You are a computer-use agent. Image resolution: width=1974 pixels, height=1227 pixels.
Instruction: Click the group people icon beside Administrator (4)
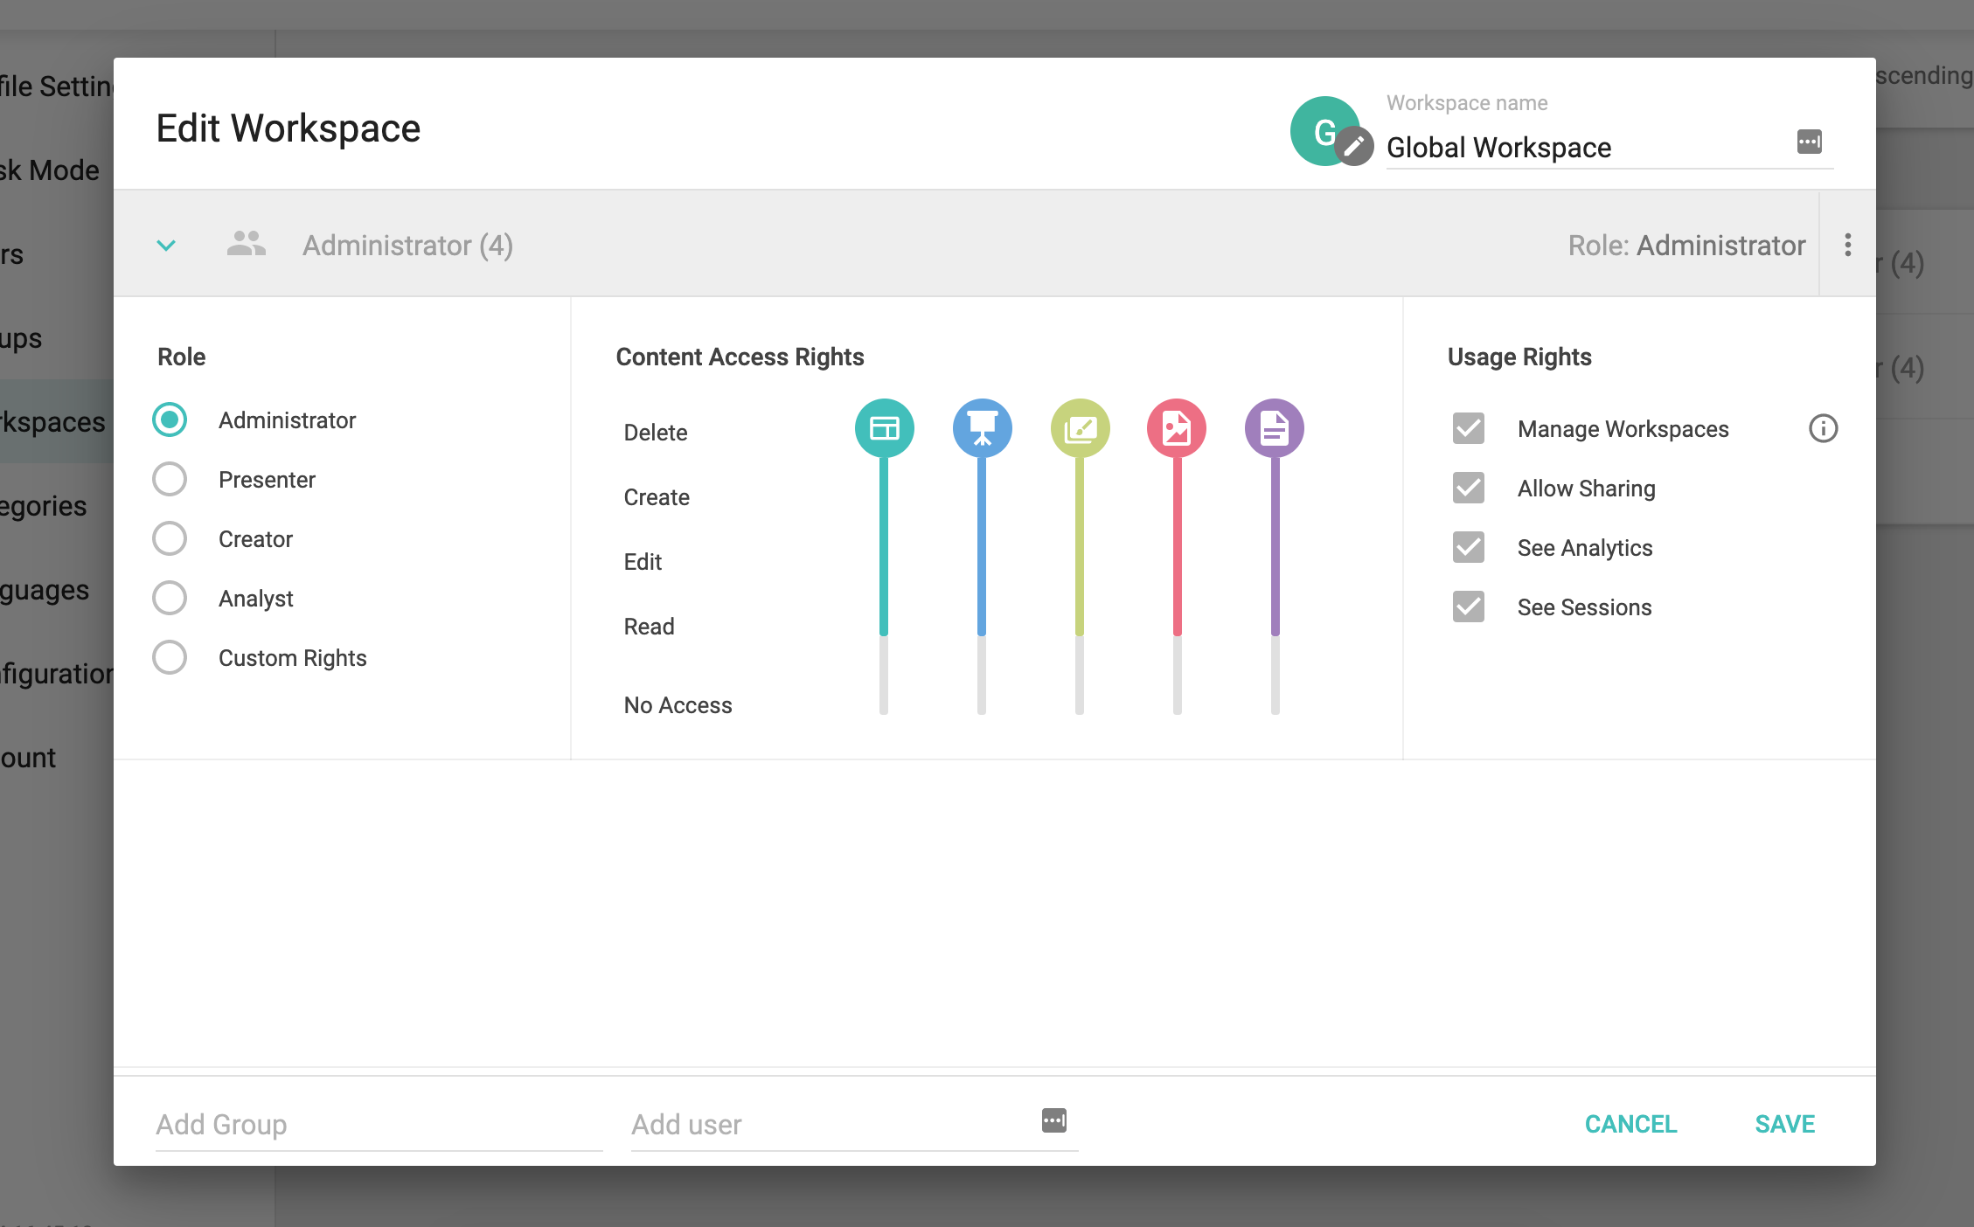coord(246,244)
